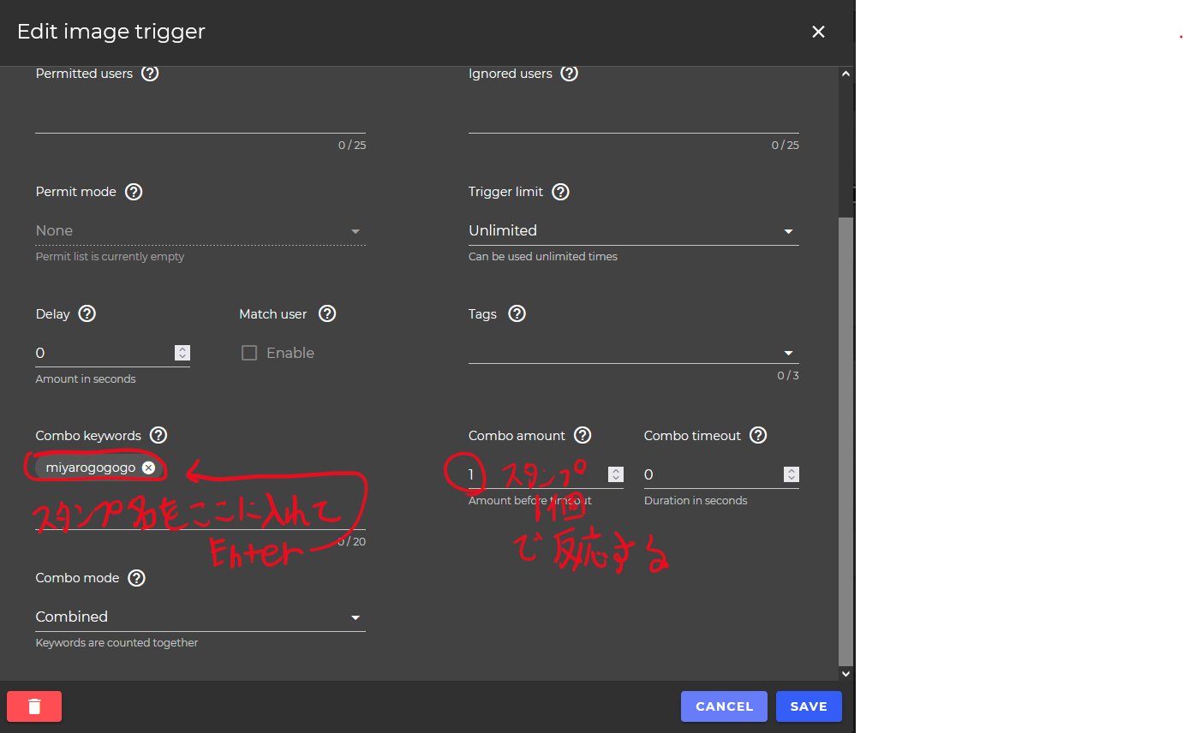1183x733 pixels.
Task: Show help for Trigger limit
Action: (560, 192)
